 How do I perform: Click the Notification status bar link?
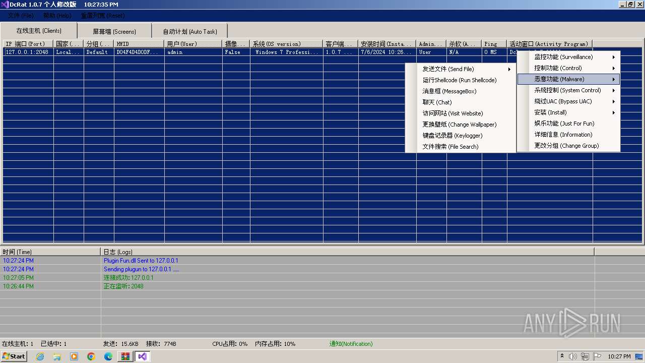[351, 344]
